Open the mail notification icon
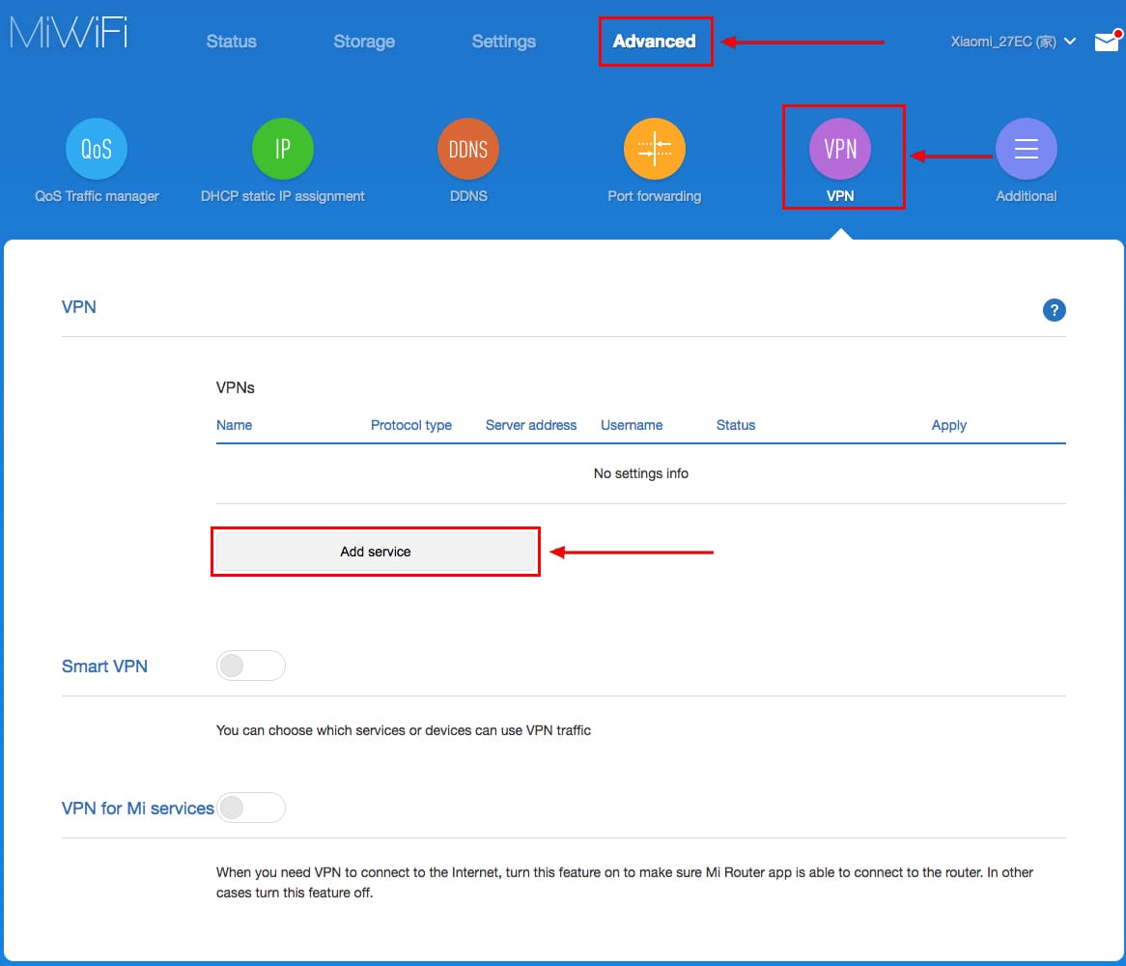The height and width of the screenshot is (966, 1126). 1107,42
